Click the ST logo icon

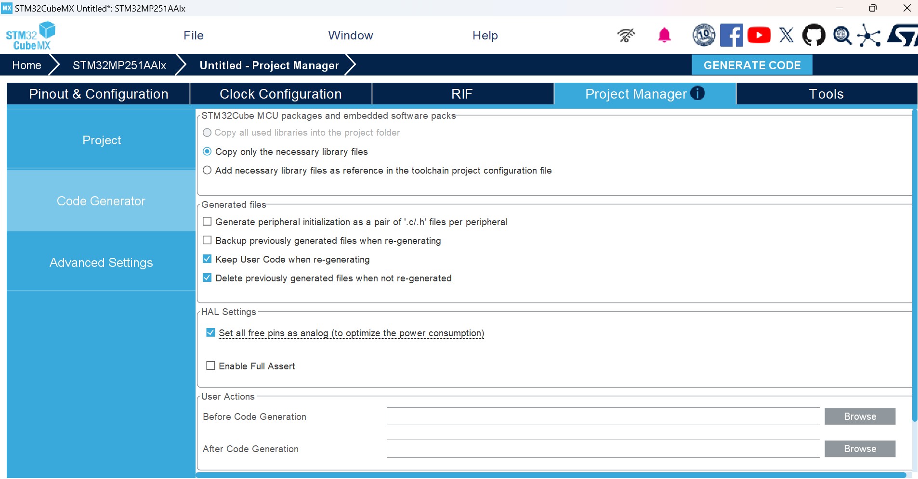pos(902,36)
